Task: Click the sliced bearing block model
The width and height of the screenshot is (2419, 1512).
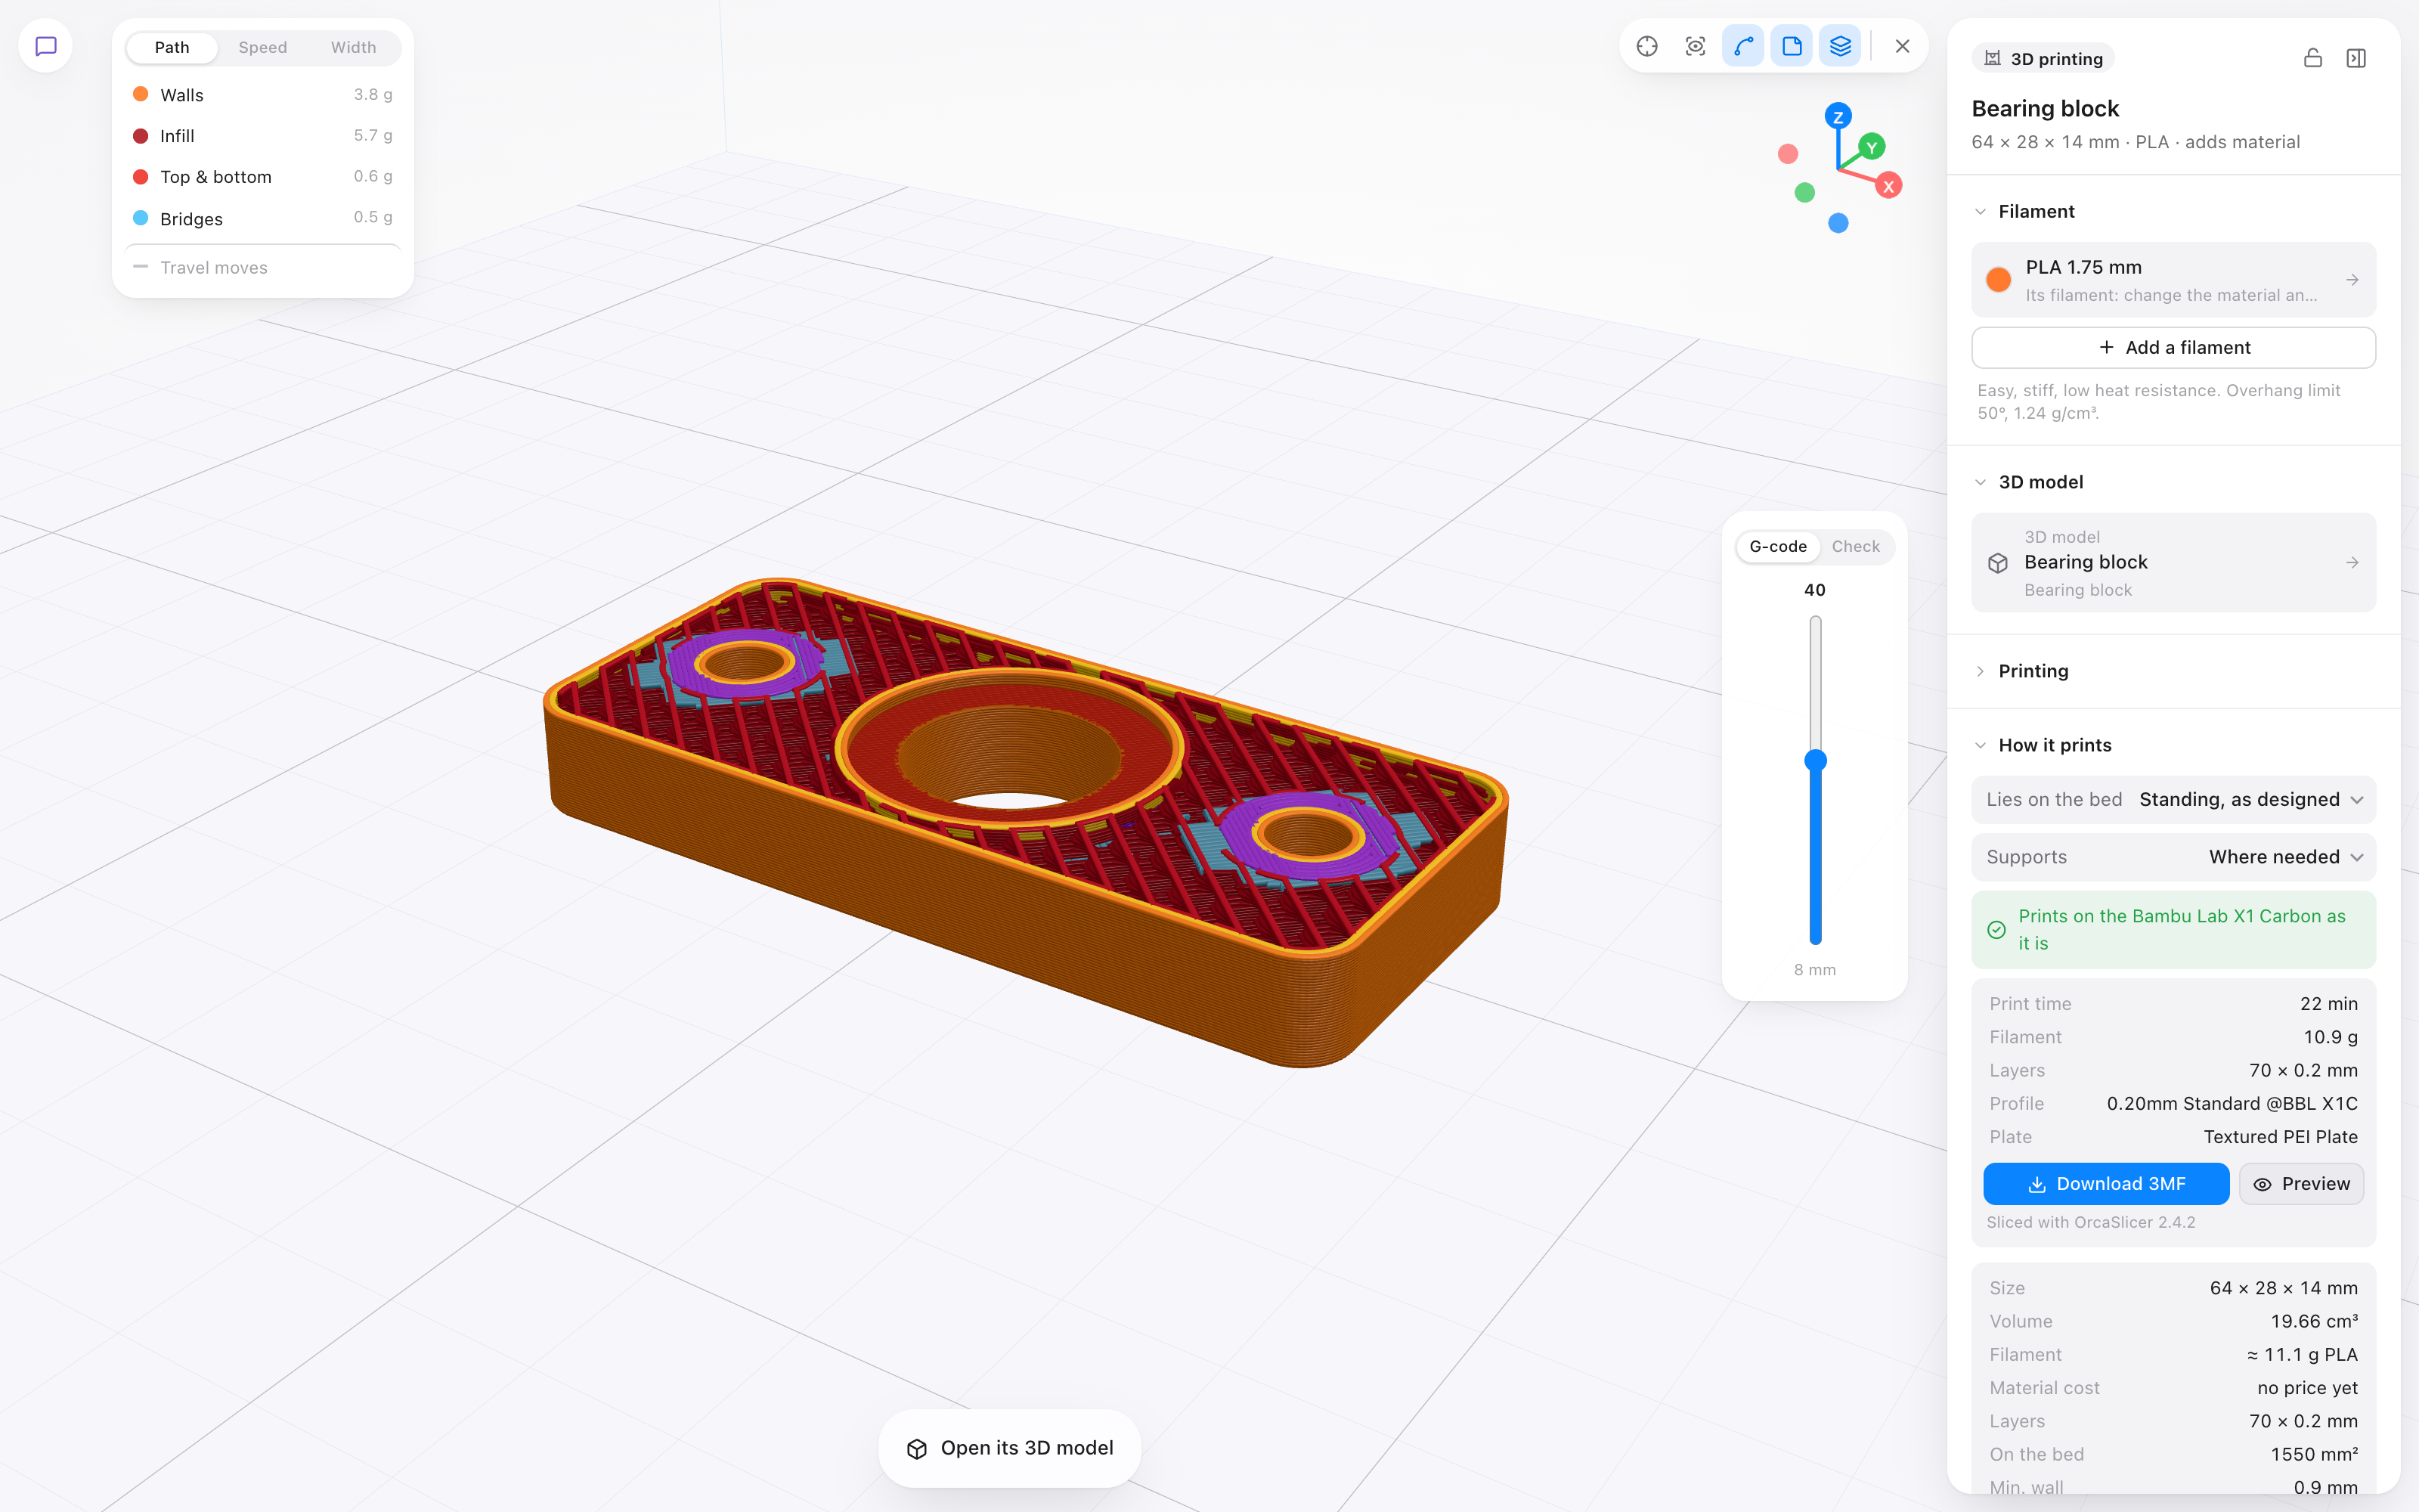Action: [x=1024, y=822]
